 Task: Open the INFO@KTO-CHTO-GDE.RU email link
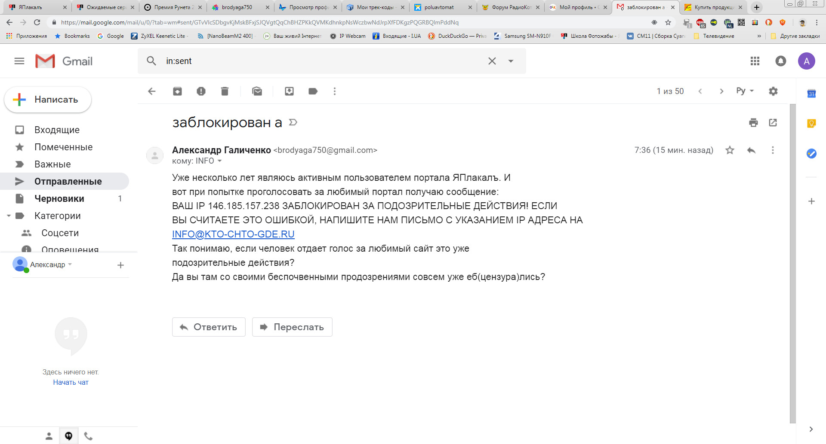[233, 234]
